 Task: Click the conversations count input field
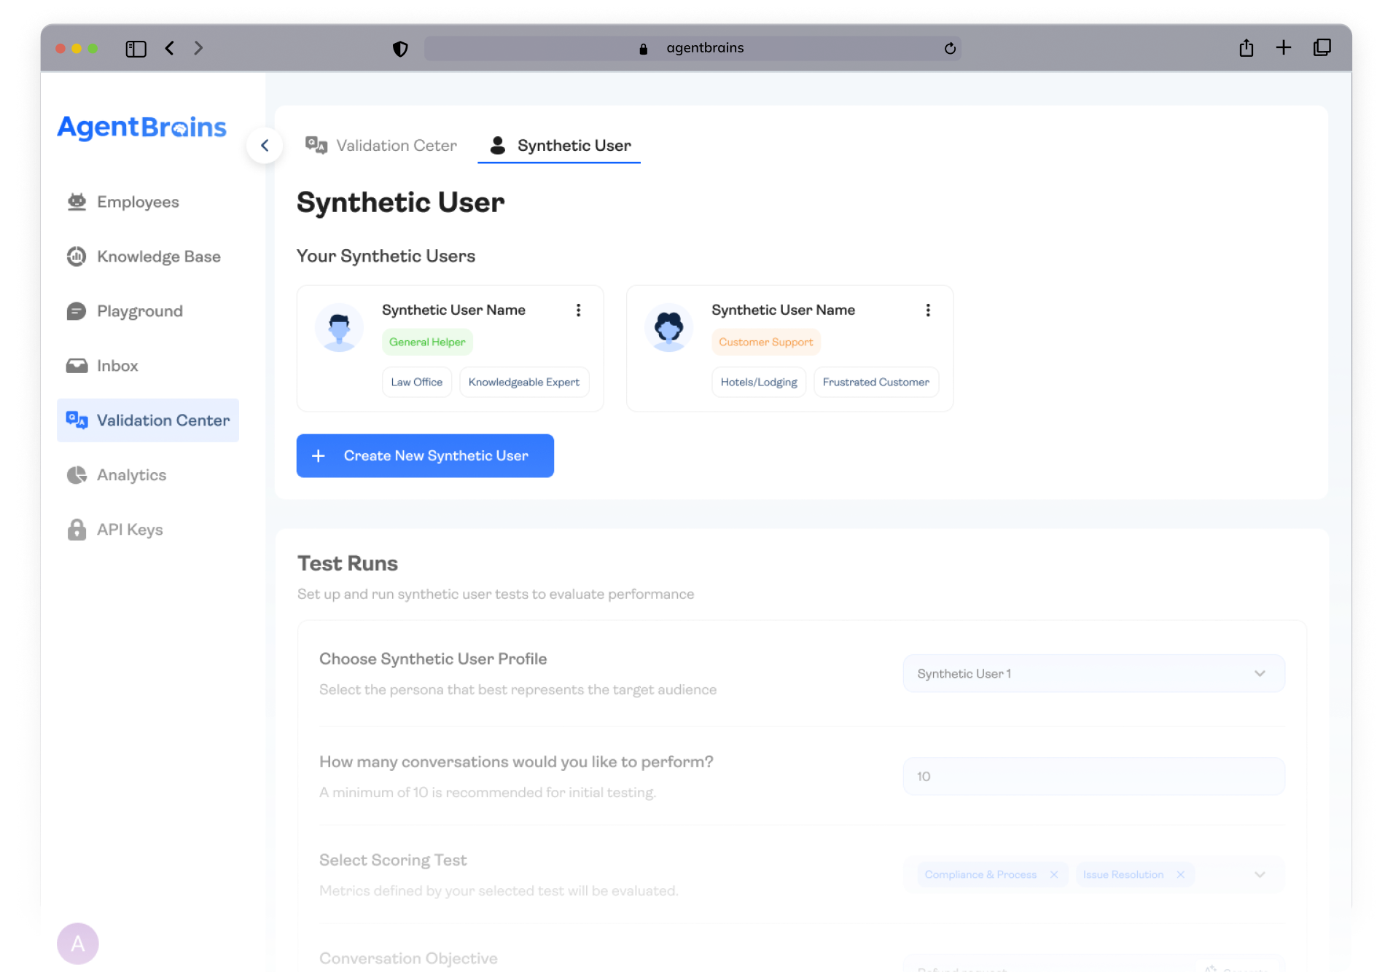(x=1093, y=777)
